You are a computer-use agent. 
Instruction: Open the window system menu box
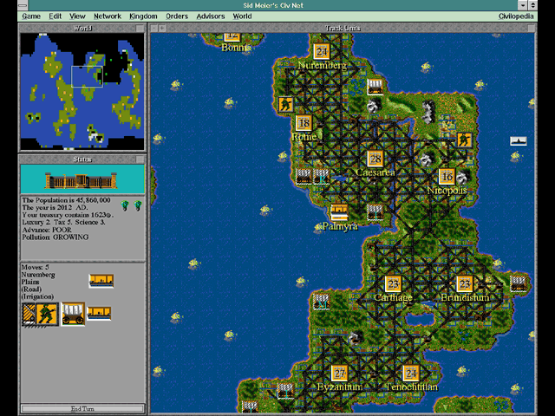tap(23, 5)
